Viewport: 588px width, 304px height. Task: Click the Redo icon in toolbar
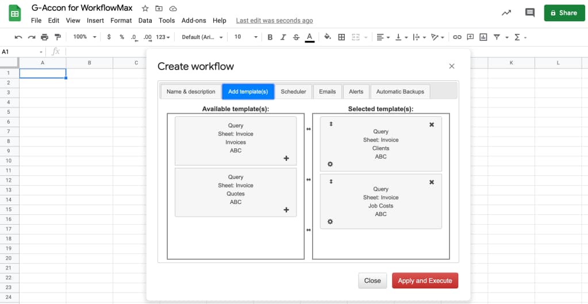pyautogui.click(x=32, y=37)
